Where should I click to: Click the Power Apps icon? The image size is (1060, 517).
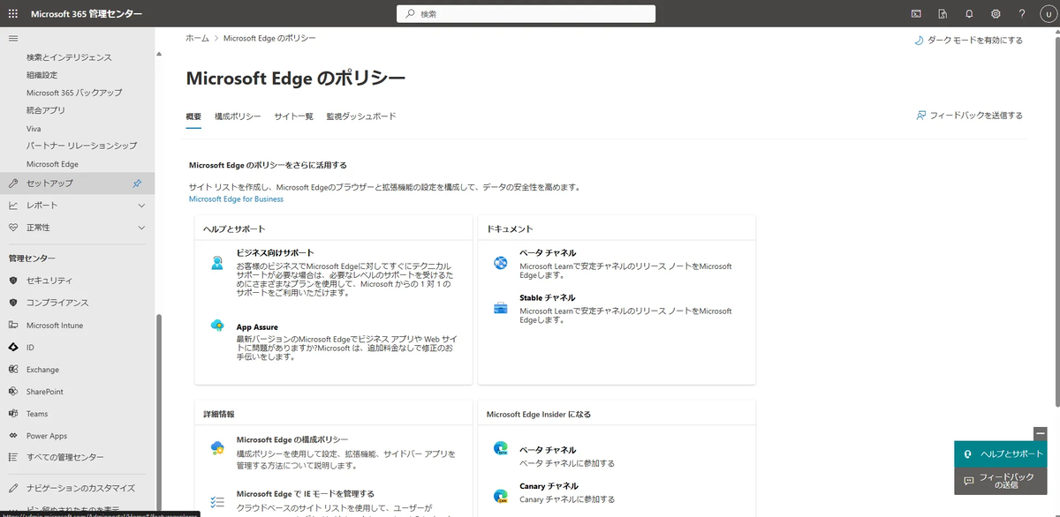coord(13,436)
